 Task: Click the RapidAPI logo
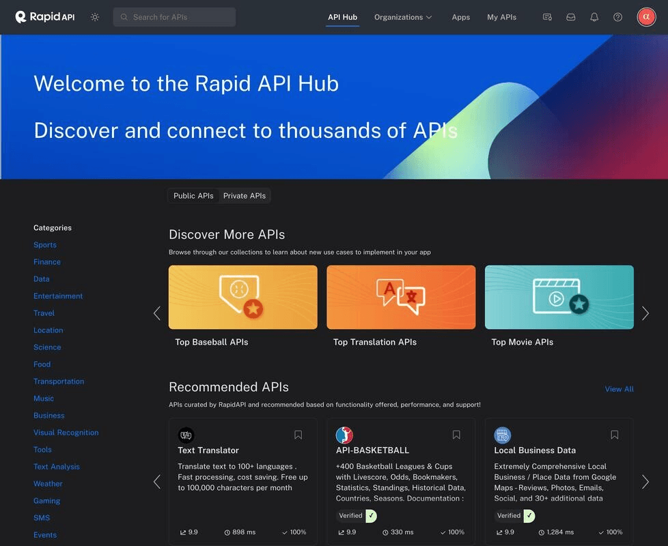pos(45,17)
